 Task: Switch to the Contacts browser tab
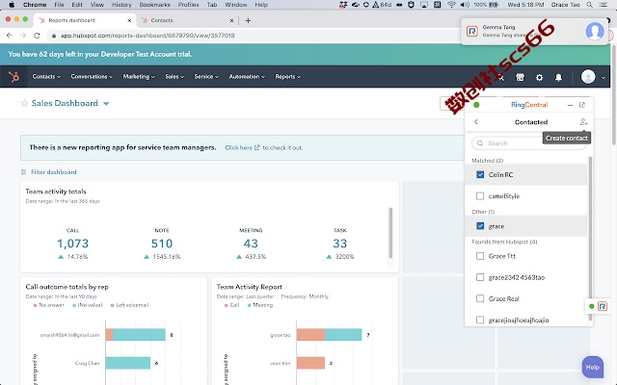click(x=187, y=20)
